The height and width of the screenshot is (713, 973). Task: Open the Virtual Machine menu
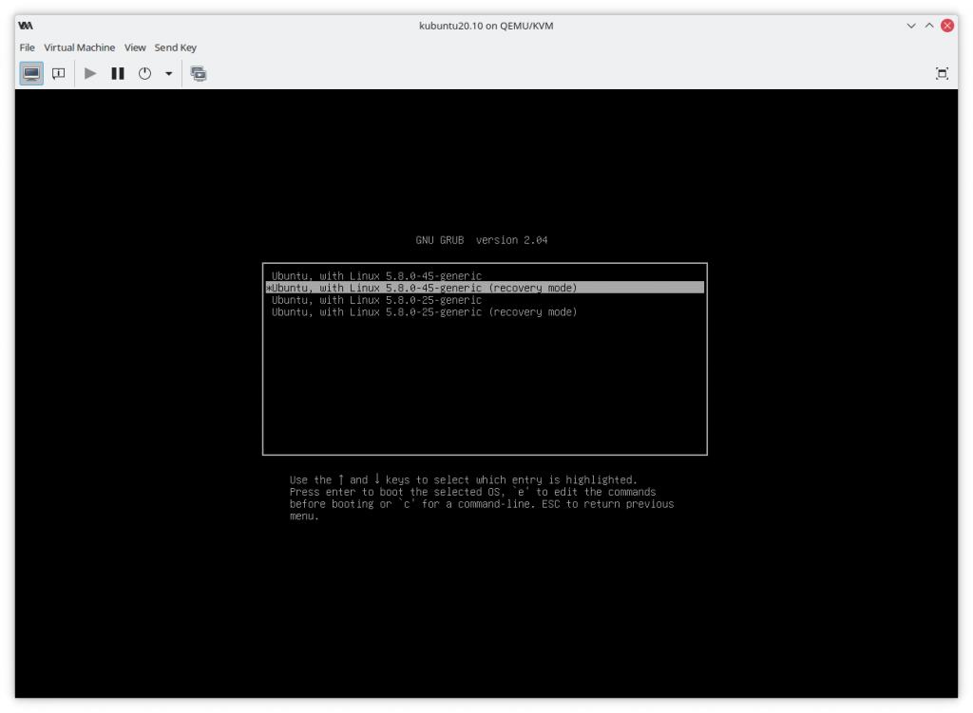80,47
